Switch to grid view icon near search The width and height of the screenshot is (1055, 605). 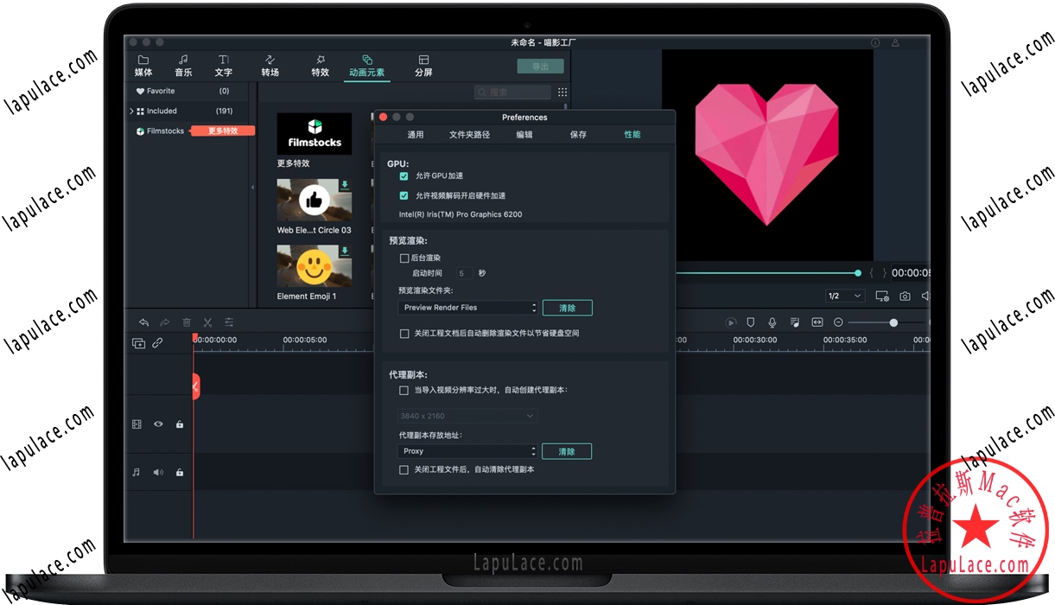point(562,92)
